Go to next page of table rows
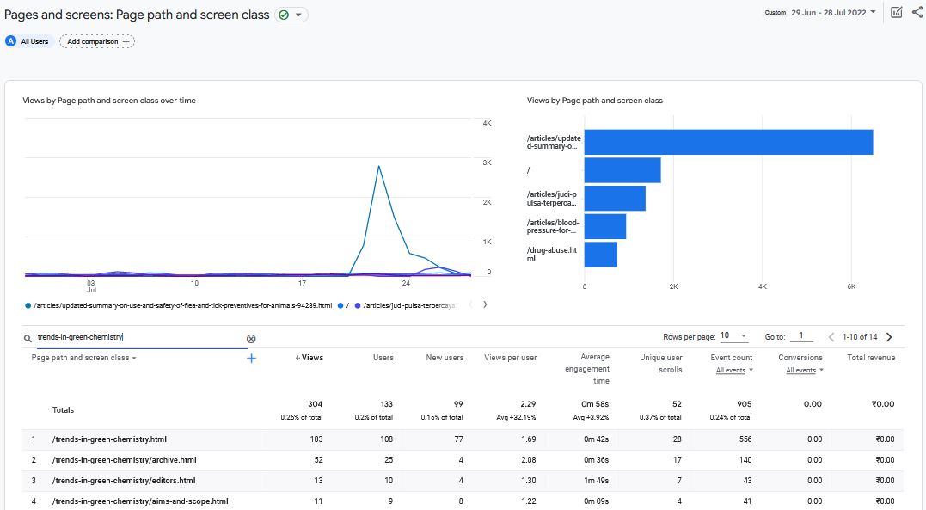 point(889,337)
